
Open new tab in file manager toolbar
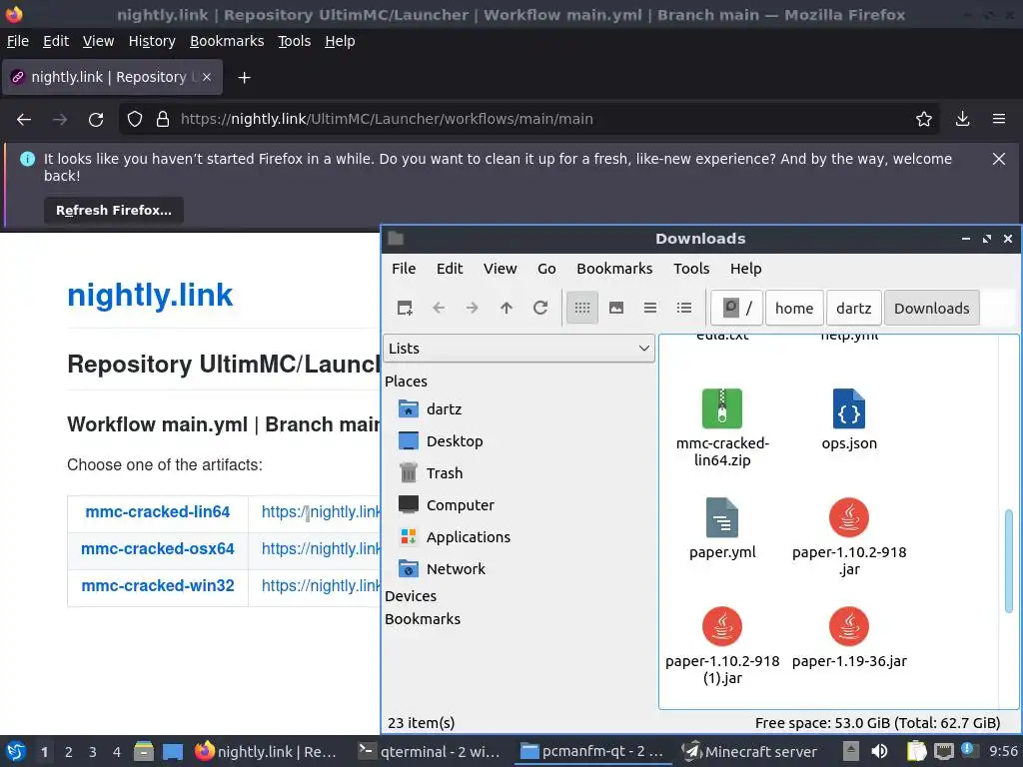pyautogui.click(x=405, y=308)
